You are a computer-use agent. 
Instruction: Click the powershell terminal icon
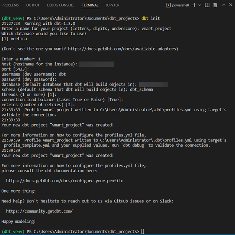point(168,5)
